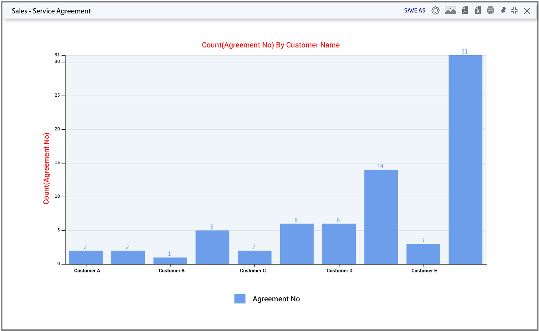Image resolution: width=539 pixels, height=331 pixels.
Task: Collapse chart from full screen
Action: click(514, 10)
